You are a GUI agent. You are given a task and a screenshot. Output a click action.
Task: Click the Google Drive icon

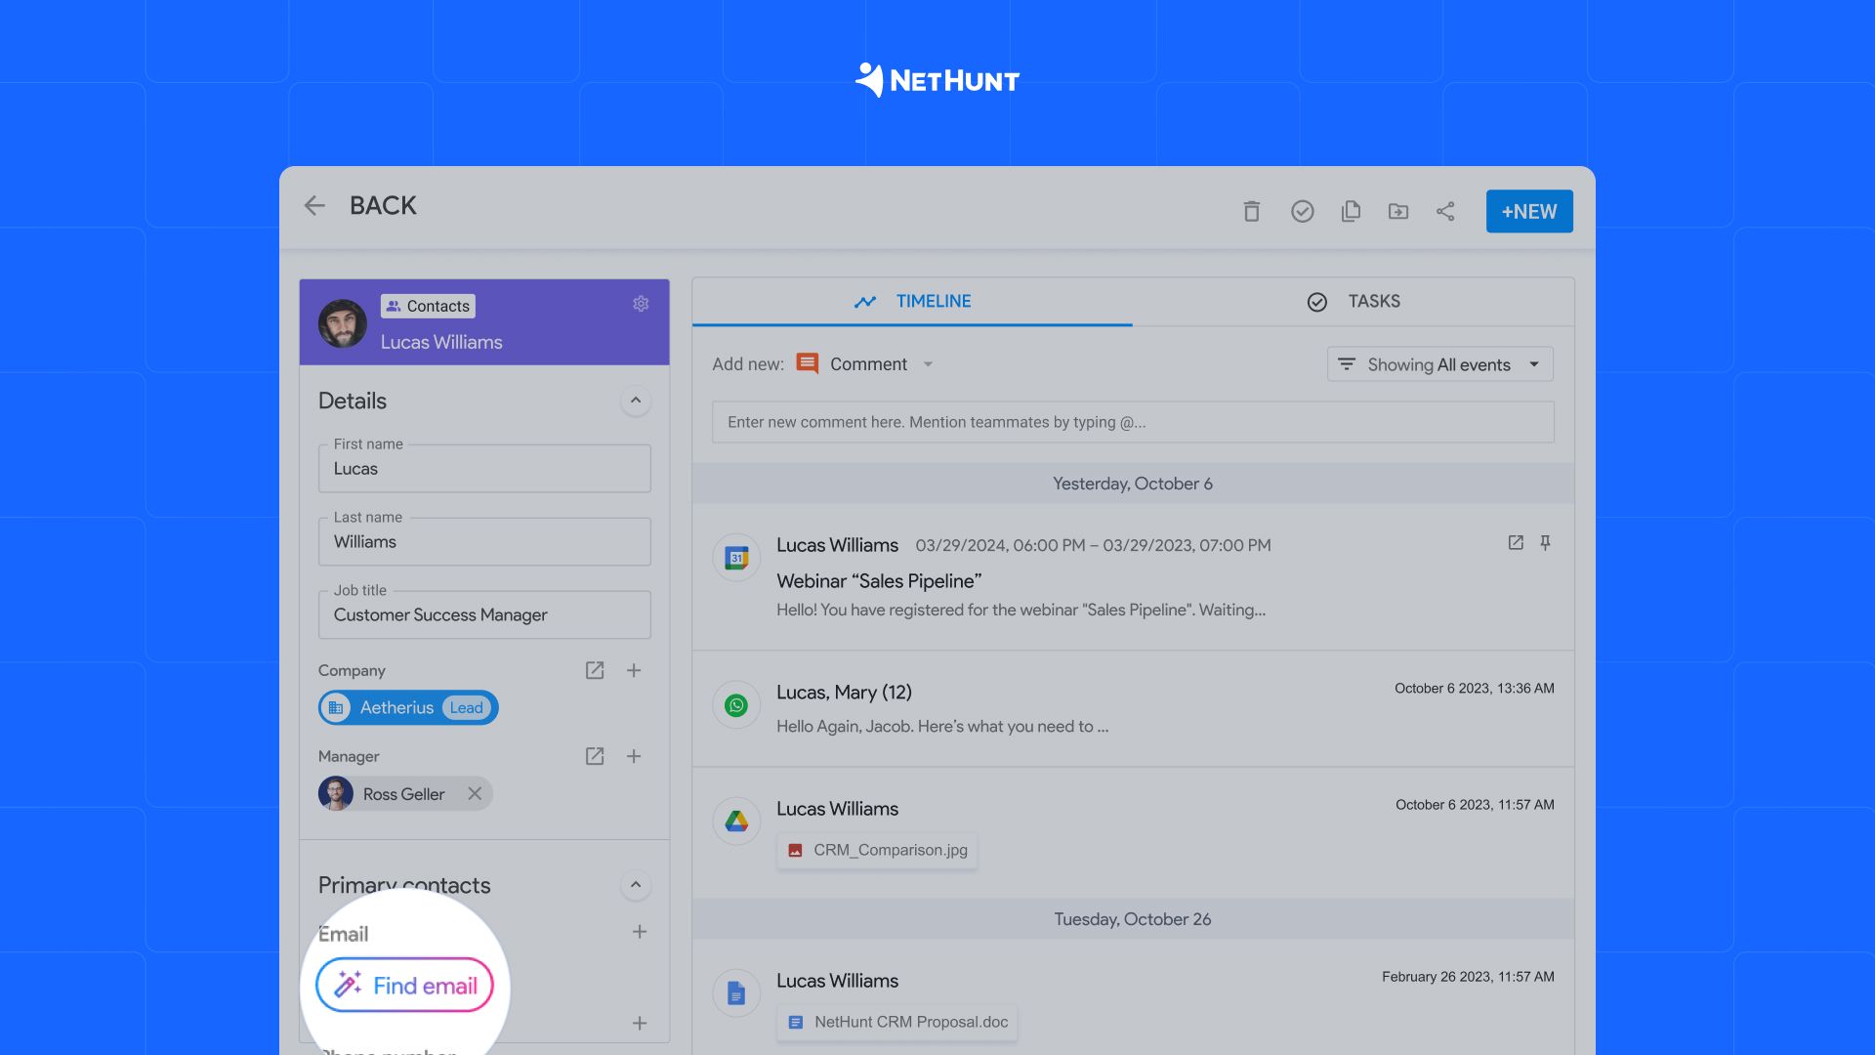(736, 822)
